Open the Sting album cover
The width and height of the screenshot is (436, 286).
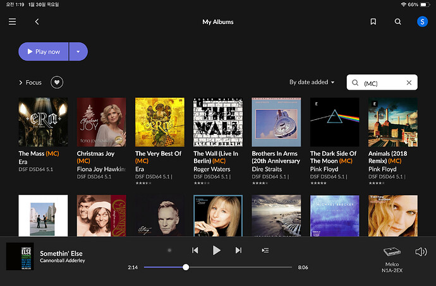click(160, 216)
